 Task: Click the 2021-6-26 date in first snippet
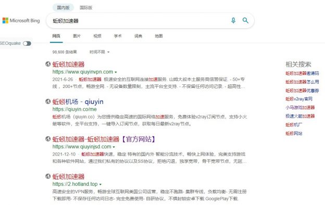coord(63,80)
